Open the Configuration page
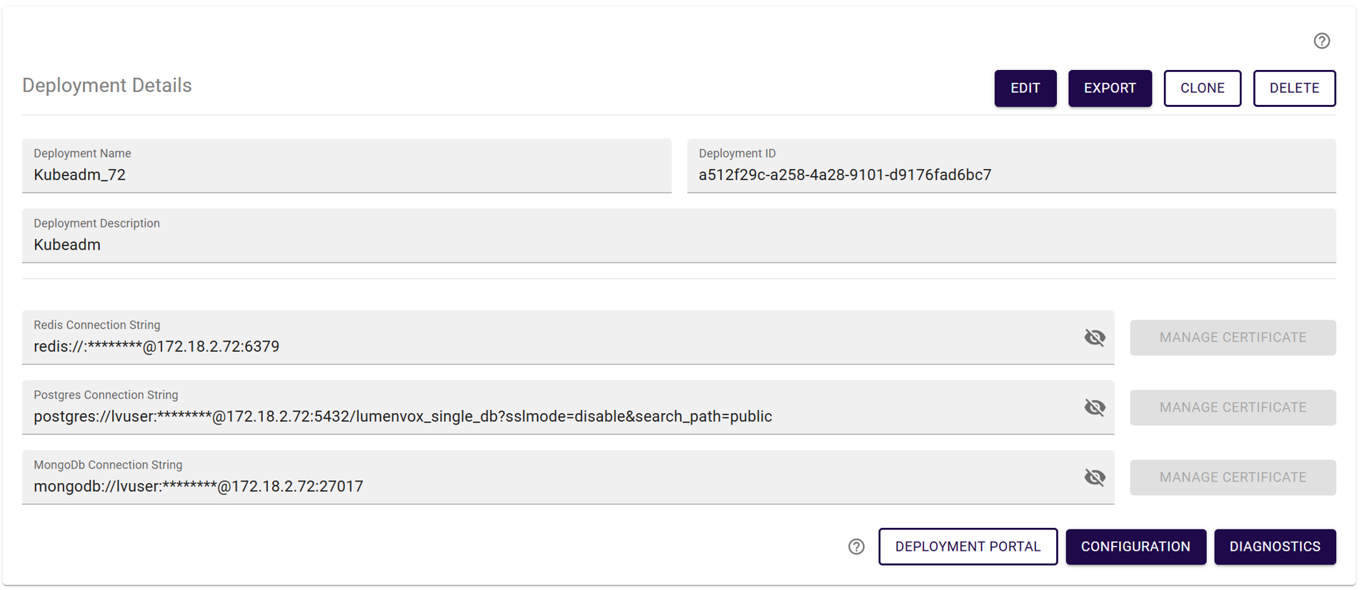 point(1135,546)
